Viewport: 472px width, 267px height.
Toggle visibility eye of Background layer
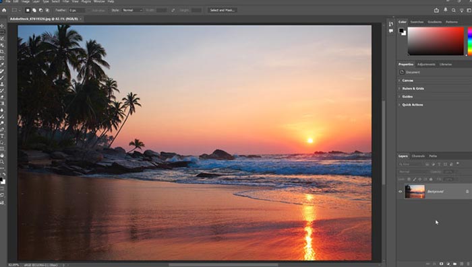coord(401,192)
